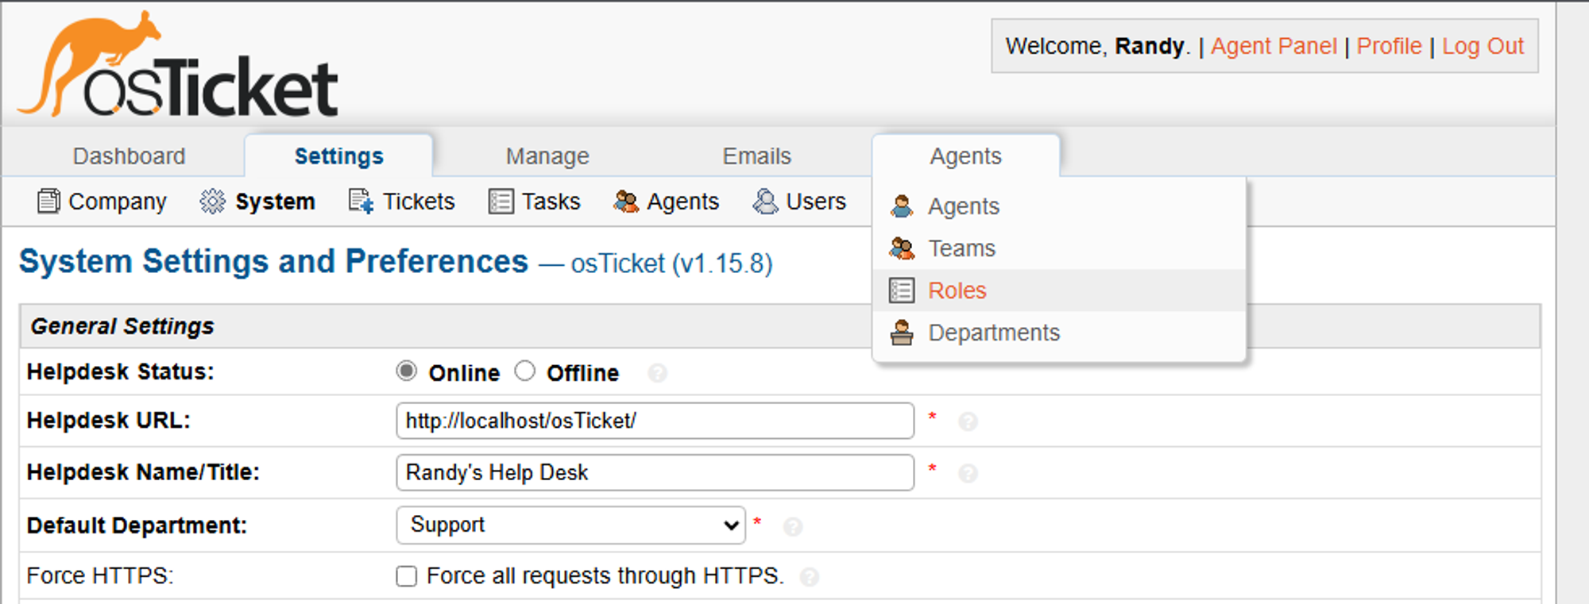
Task: Click the Departments icon in dropdown
Action: click(902, 333)
